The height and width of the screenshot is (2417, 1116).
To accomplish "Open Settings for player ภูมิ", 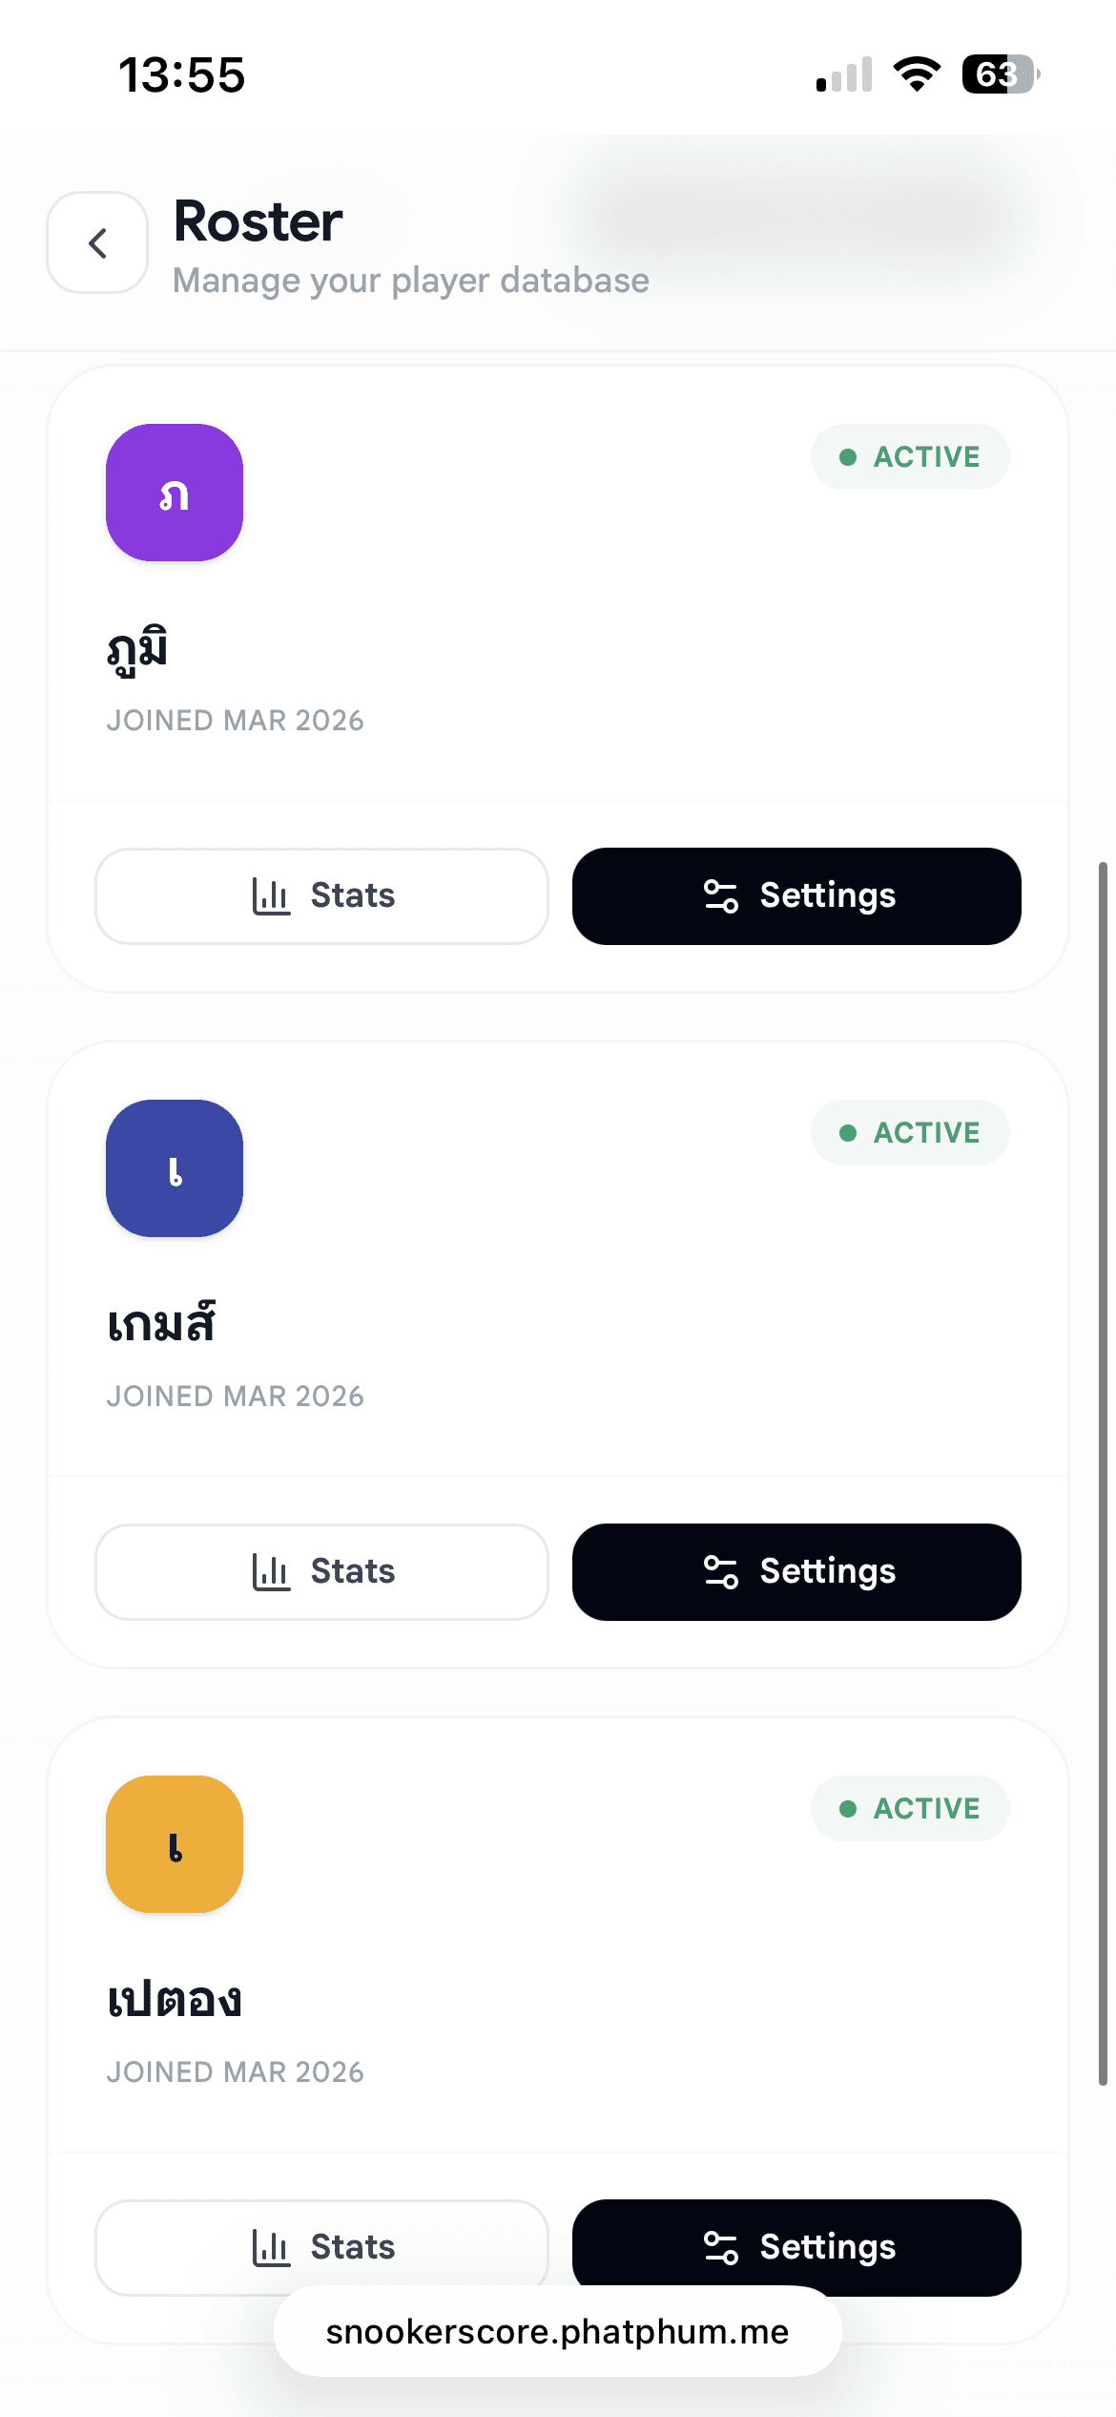I will pyautogui.click(x=796, y=896).
